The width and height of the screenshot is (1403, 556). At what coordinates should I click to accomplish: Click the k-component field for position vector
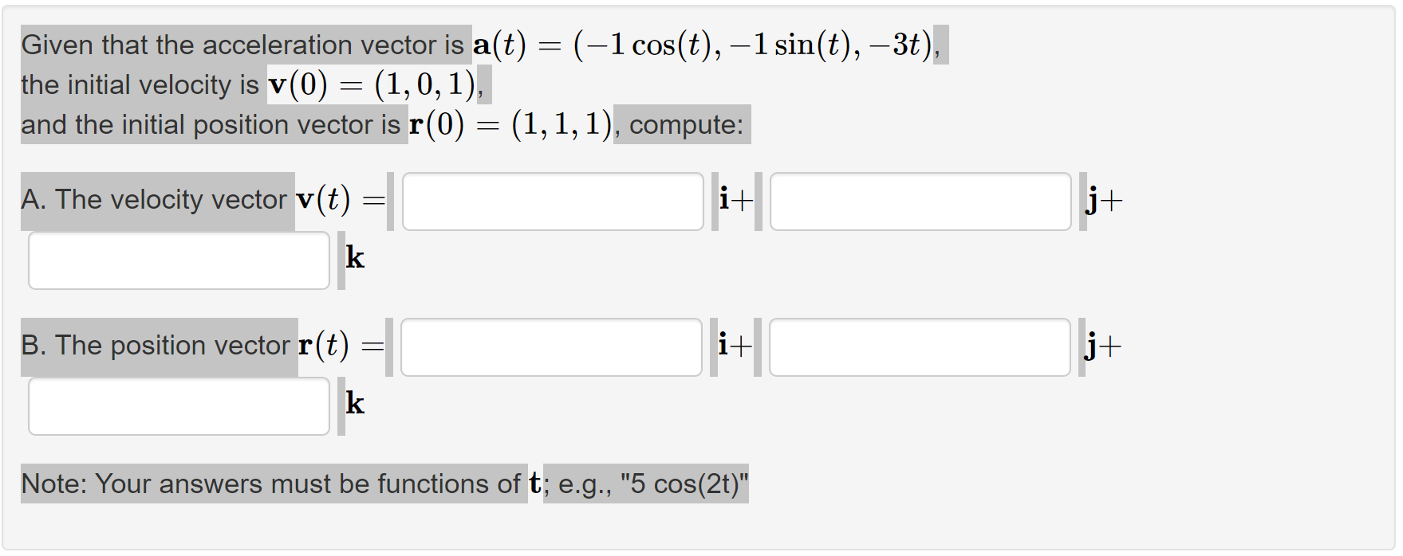click(179, 406)
